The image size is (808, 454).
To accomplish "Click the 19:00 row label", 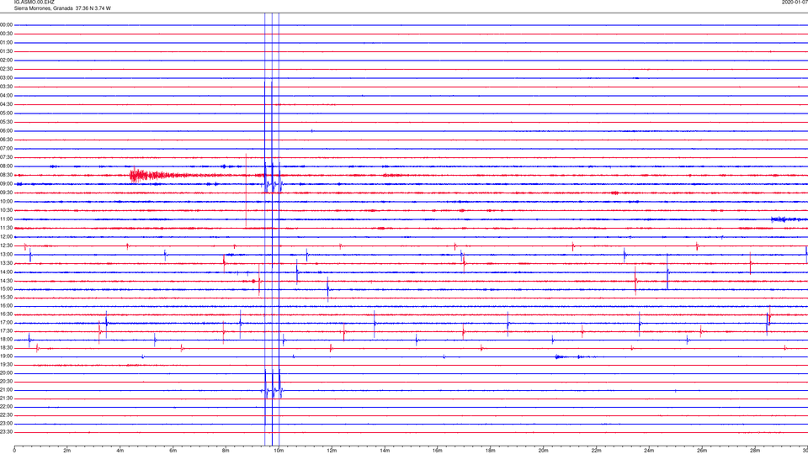I will point(6,356).
